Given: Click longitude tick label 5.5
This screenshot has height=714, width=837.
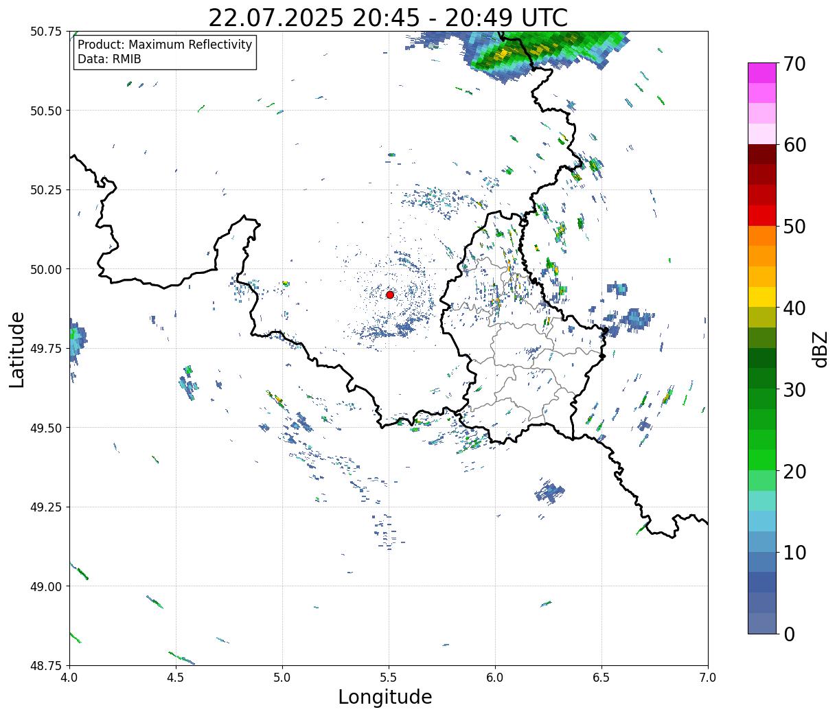Looking at the screenshot, I should (x=389, y=677).
